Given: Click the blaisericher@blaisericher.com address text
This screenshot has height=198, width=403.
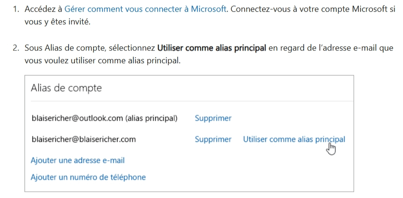Looking at the screenshot, I should point(84,139).
